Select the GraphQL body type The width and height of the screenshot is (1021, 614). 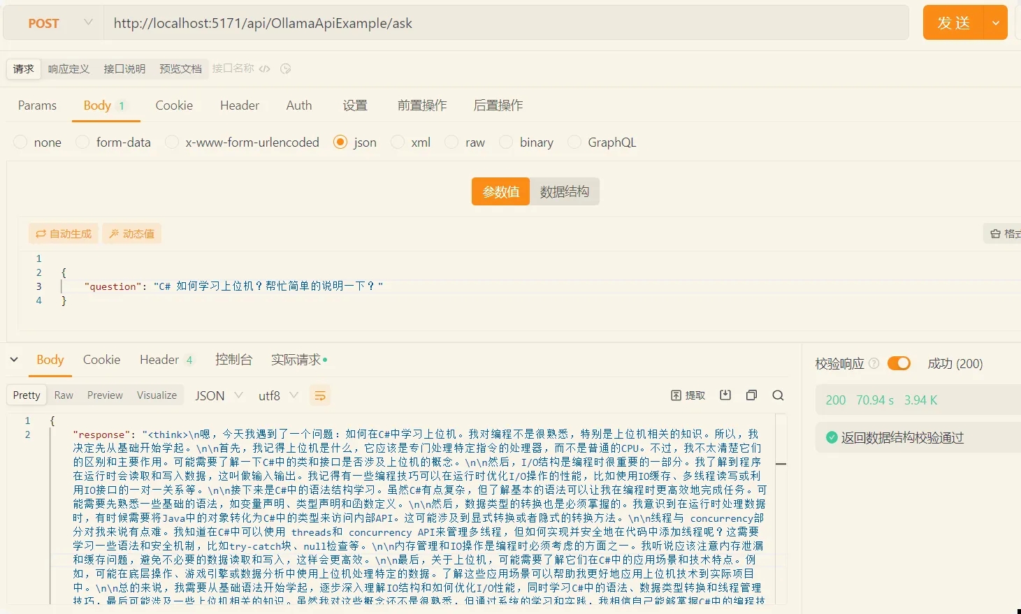click(x=602, y=142)
